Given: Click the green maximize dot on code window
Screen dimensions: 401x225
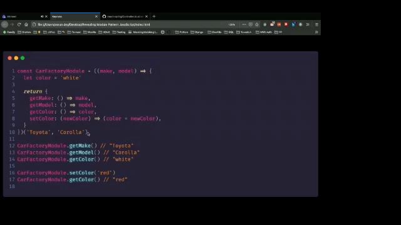Looking at the screenshot, I should point(23,58).
